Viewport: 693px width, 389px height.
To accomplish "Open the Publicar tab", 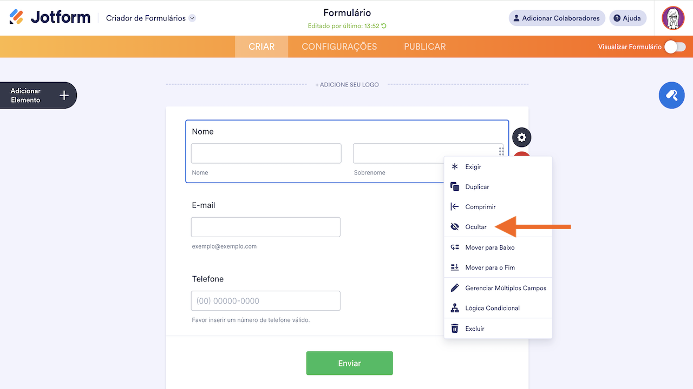I will 424,46.
